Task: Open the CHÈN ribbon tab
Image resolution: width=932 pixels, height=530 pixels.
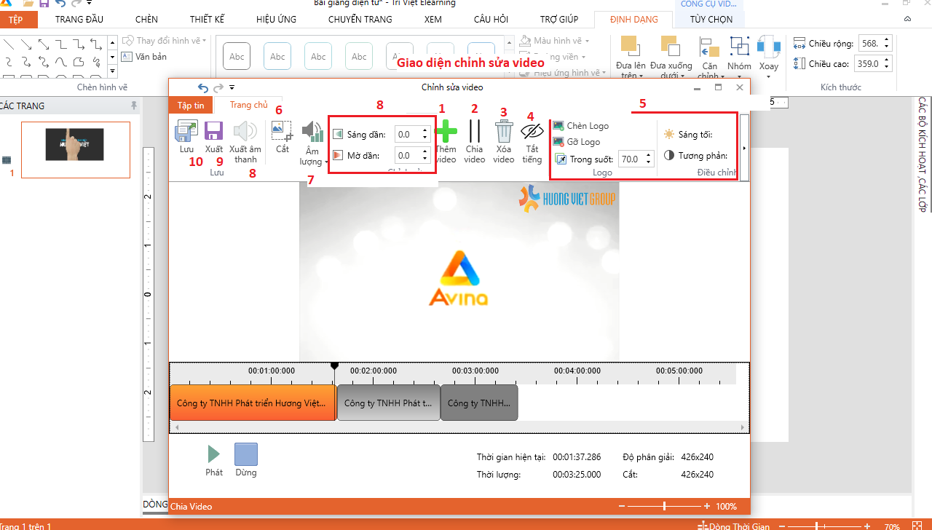Action: (146, 20)
